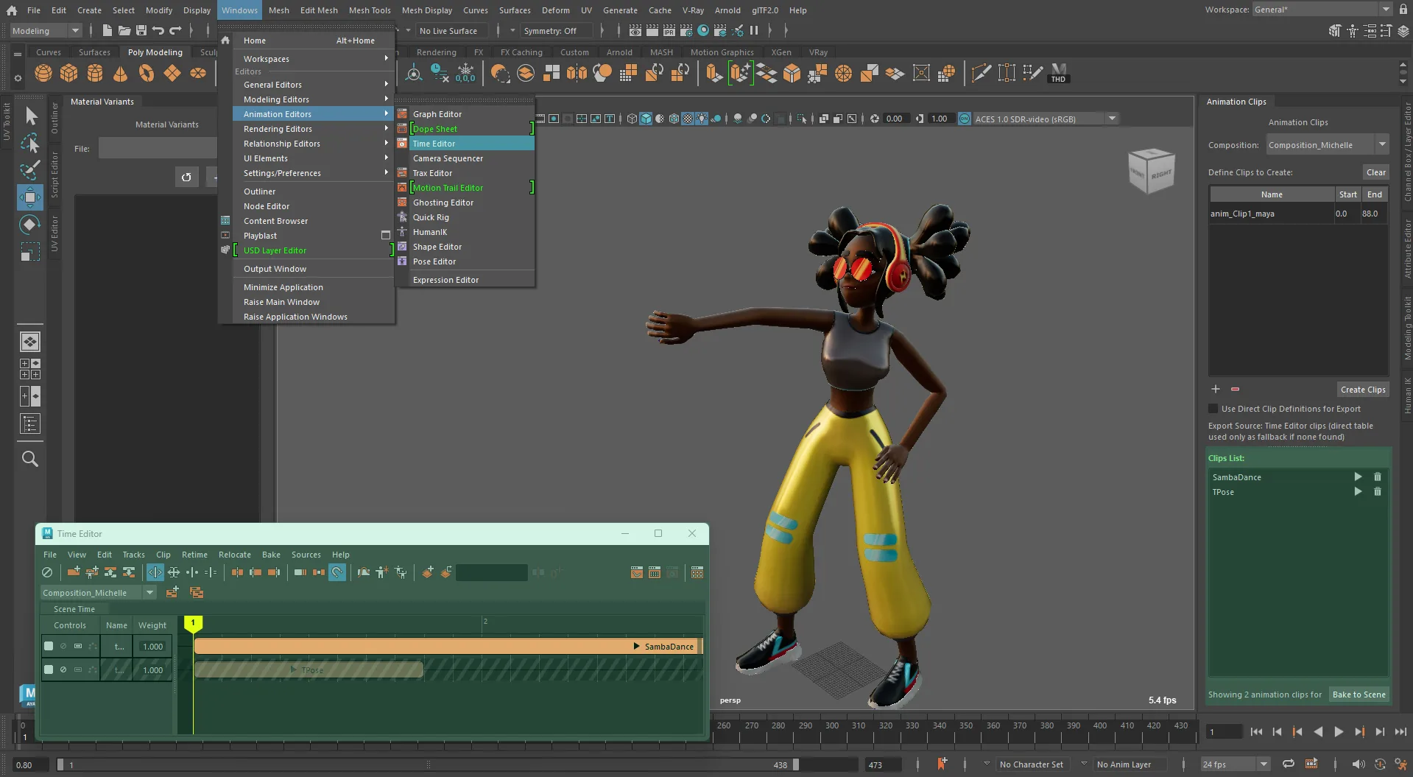Click the poly cylinder shelf icon
The height and width of the screenshot is (777, 1413).
(95, 73)
